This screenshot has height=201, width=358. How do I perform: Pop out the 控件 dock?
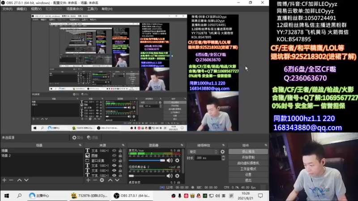click(266, 145)
